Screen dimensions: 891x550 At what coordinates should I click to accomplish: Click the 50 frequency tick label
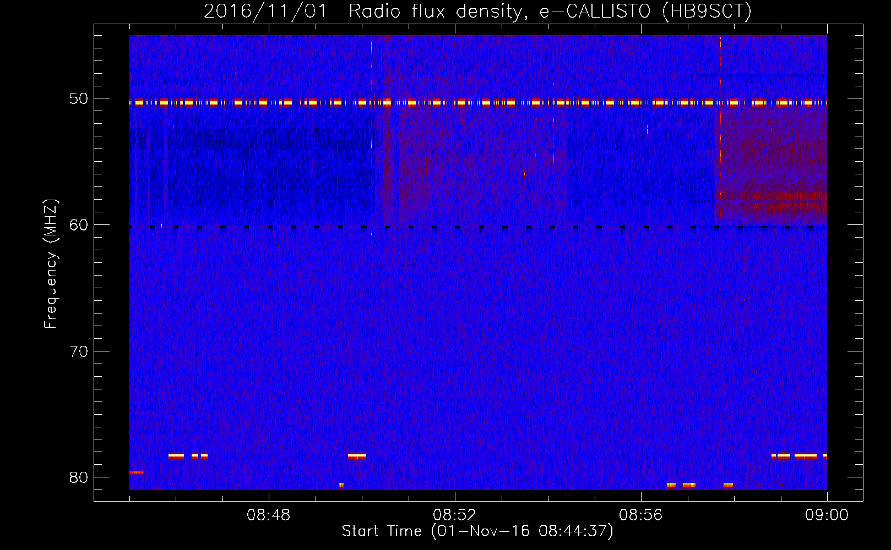pos(79,99)
